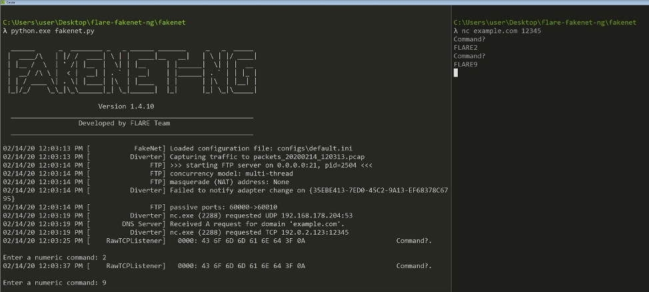Viewport: 649px width, 292px height.
Task: Click the 'Enter a numeric command: 2' prompt
Action: click(x=55, y=257)
